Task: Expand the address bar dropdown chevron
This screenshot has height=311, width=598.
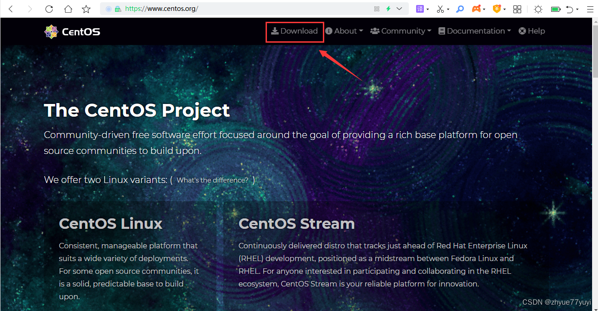Action: [x=400, y=9]
